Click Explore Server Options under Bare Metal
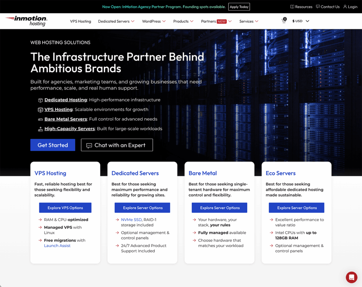Image resolution: width=362 pixels, height=287 pixels. (220, 208)
